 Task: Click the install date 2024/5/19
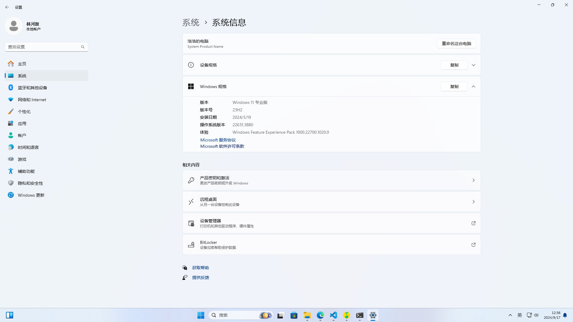[242, 117]
